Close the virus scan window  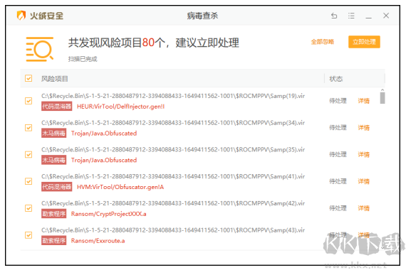click(x=386, y=16)
